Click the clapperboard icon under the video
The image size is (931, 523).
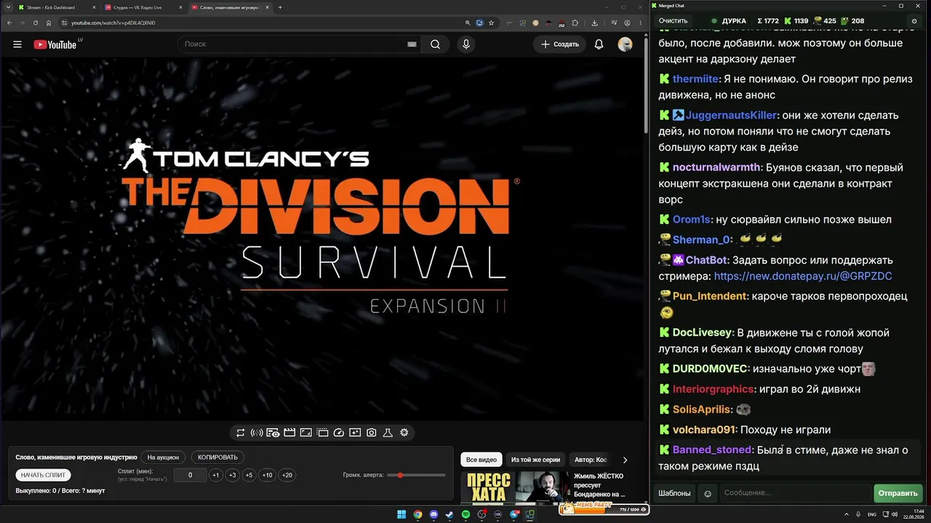[x=289, y=433]
